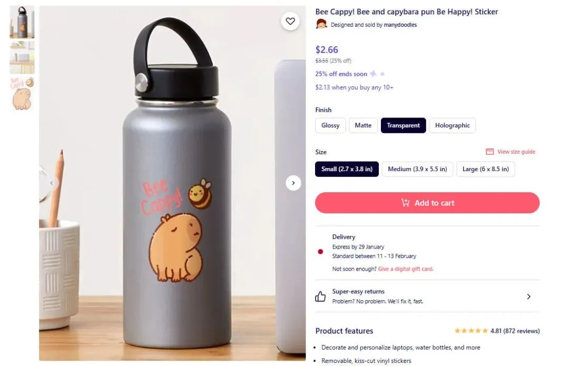This screenshot has width=569, height=366.
Task: Click the thumbs-up returns icon
Action: tap(320, 296)
